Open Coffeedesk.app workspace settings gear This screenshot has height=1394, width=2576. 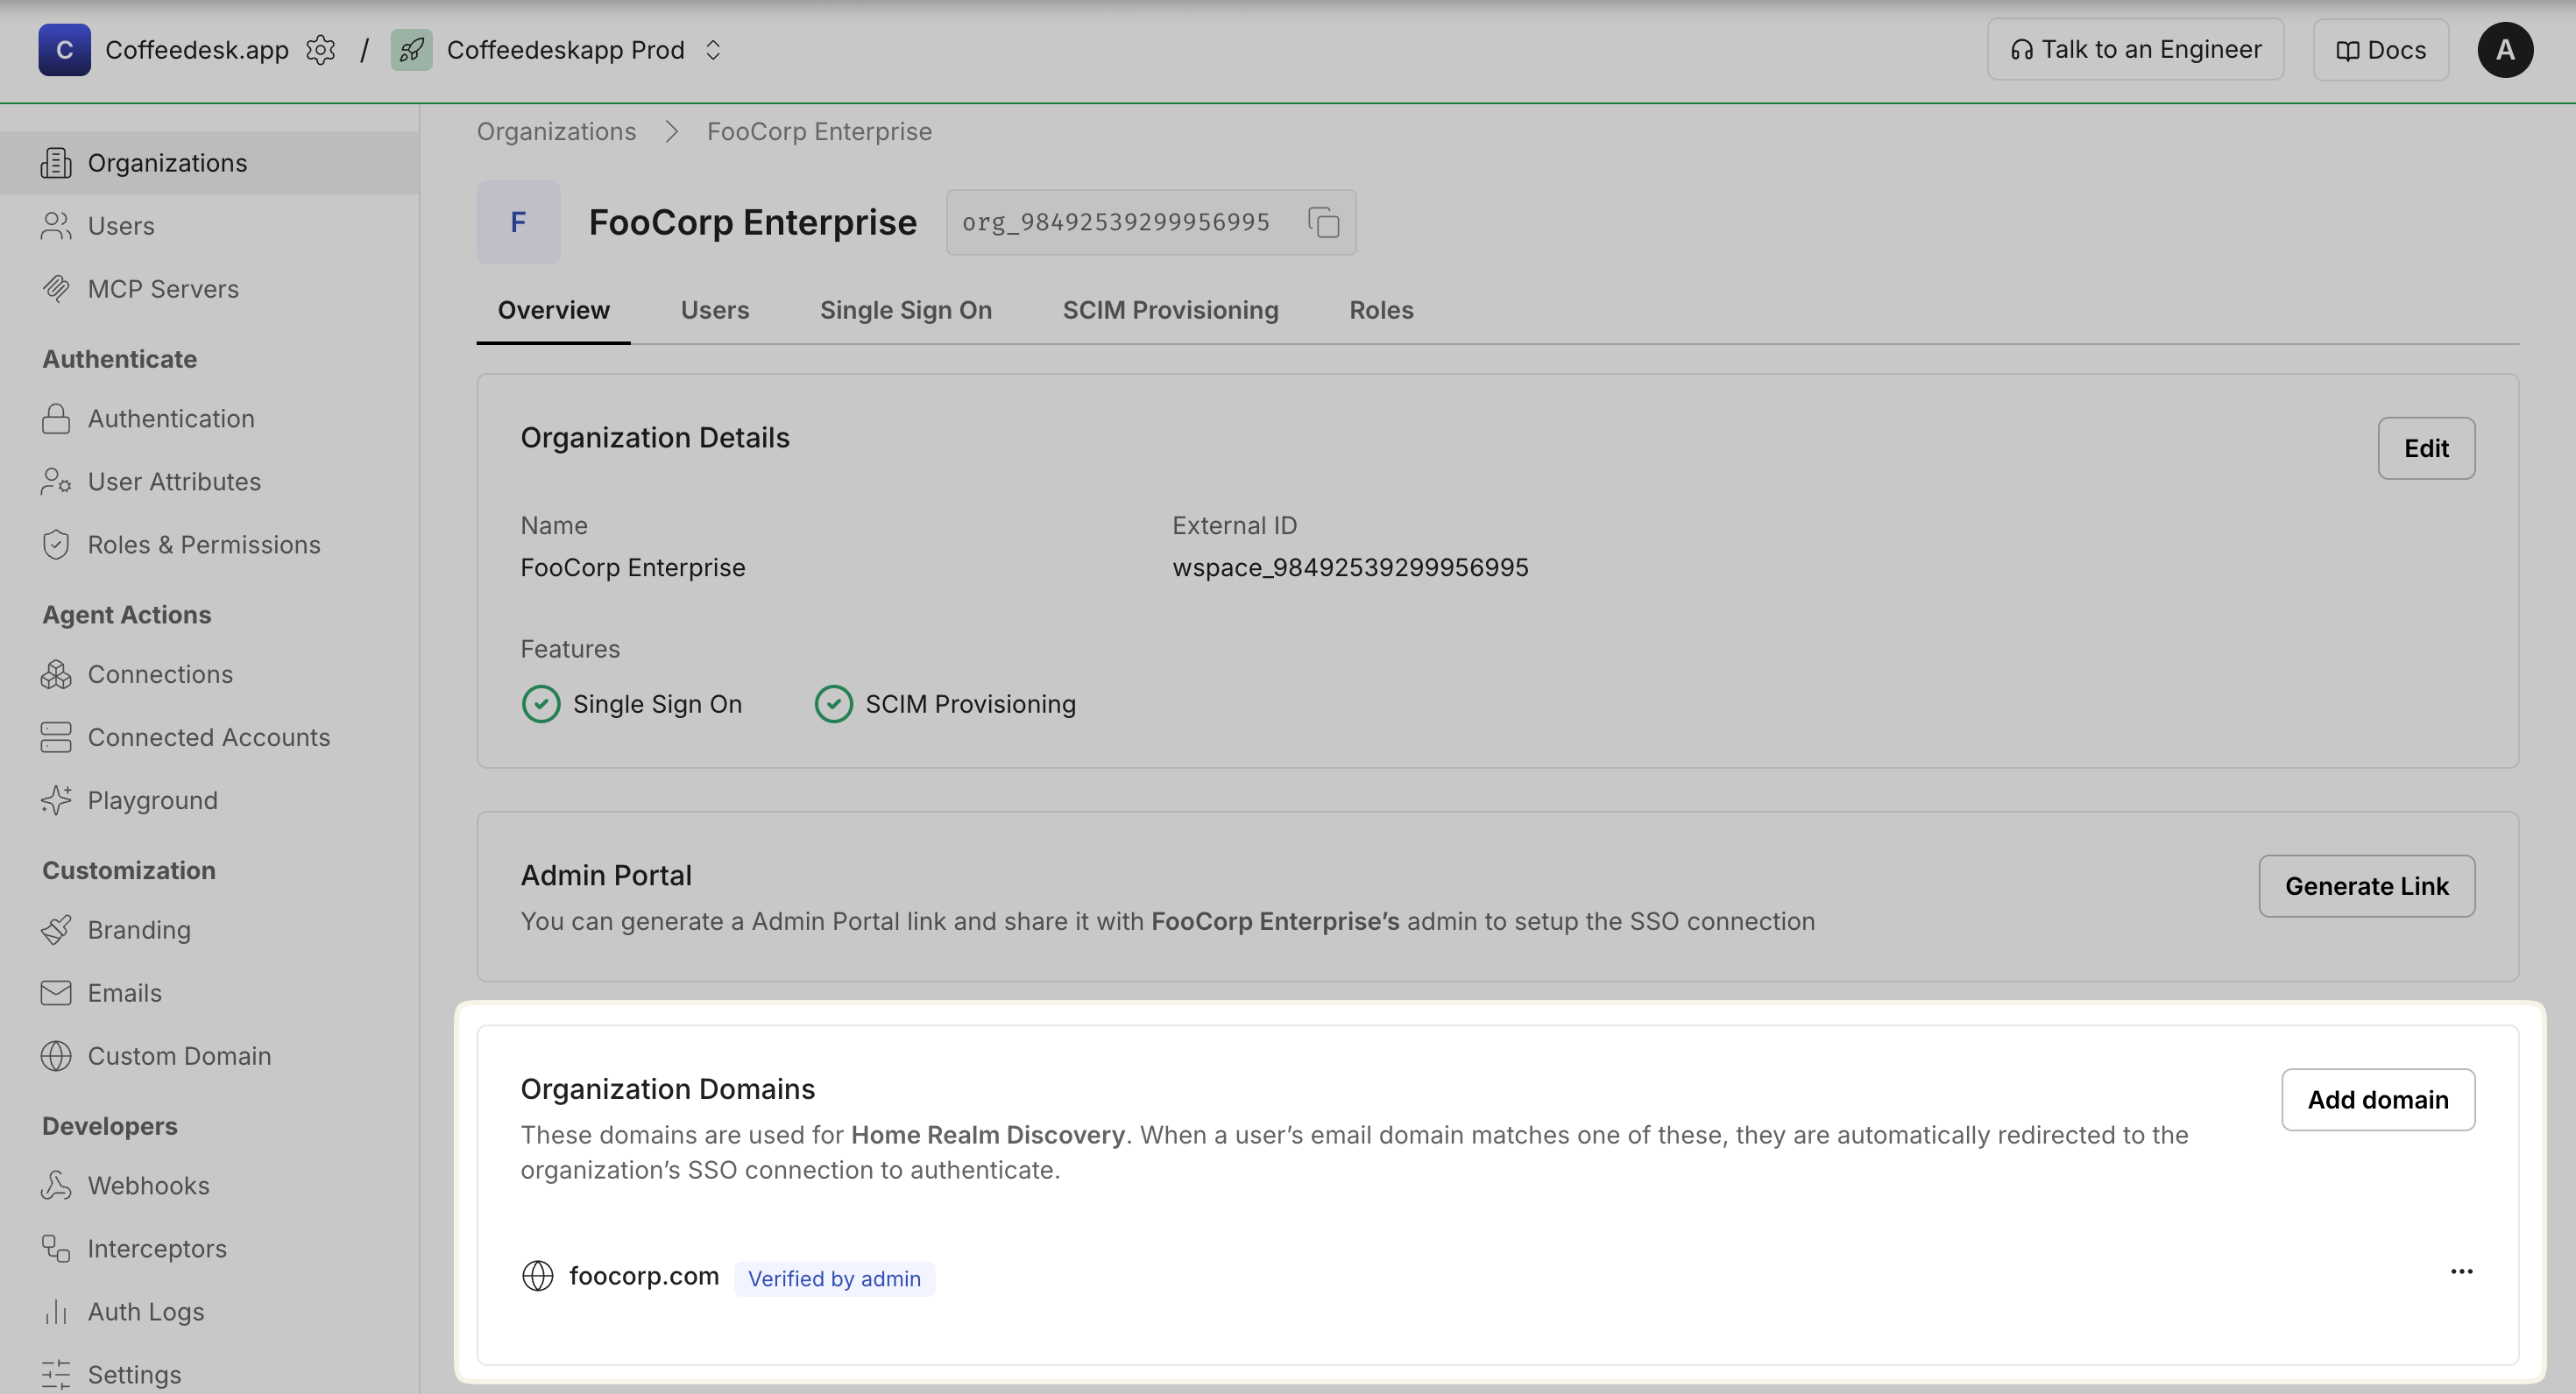pyautogui.click(x=320, y=50)
